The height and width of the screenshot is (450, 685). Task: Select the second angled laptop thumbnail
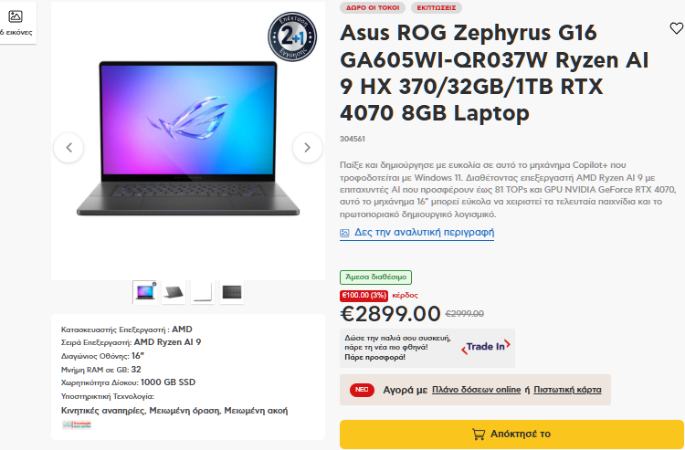(174, 292)
